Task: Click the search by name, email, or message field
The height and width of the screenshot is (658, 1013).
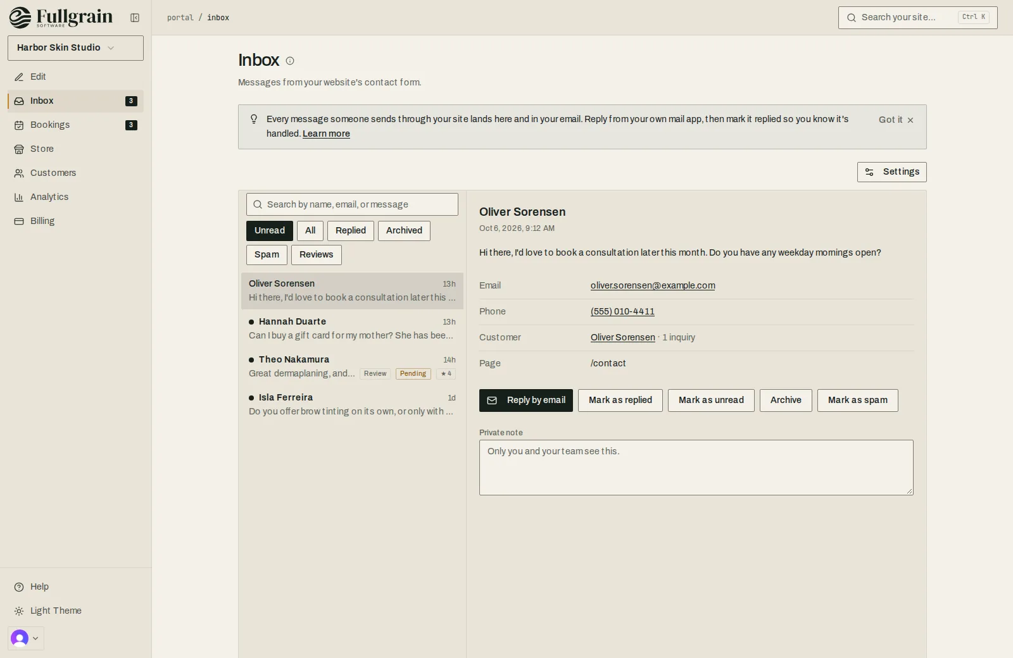Action: [352, 204]
